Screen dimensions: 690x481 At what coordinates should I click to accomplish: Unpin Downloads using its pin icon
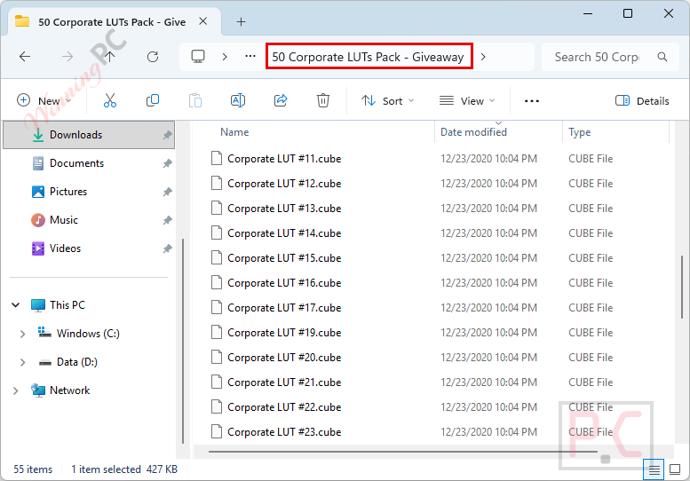click(x=167, y=135)
